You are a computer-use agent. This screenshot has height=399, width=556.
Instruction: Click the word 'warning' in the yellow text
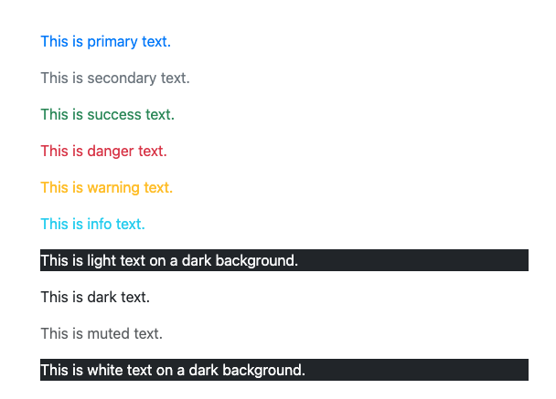tap(113, 187)
